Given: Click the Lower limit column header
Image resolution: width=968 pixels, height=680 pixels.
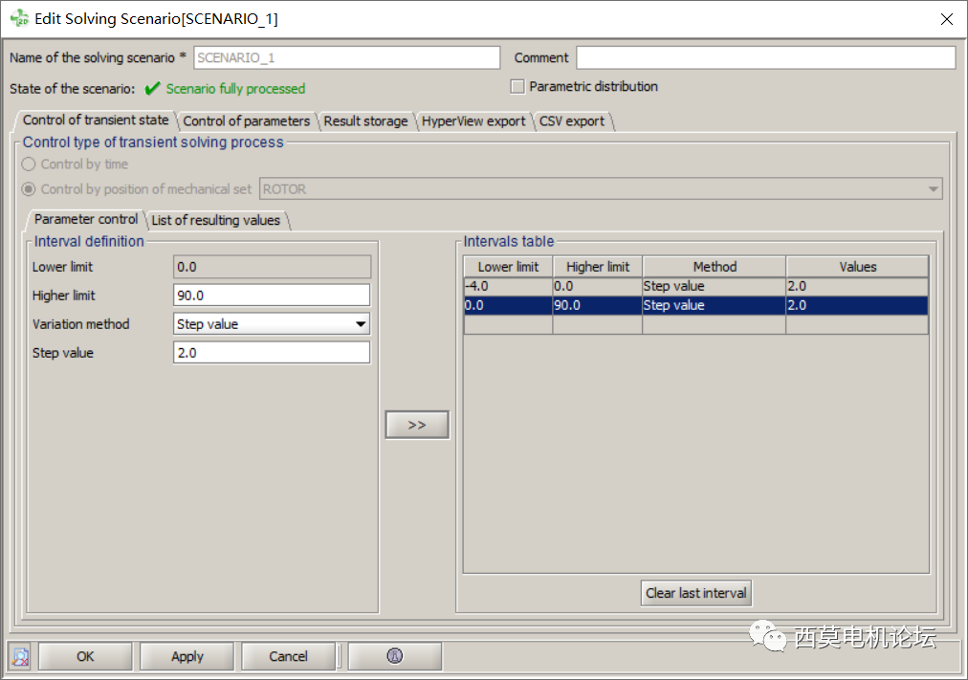Looking at the screenshot, I should click(x=508, y=267).
